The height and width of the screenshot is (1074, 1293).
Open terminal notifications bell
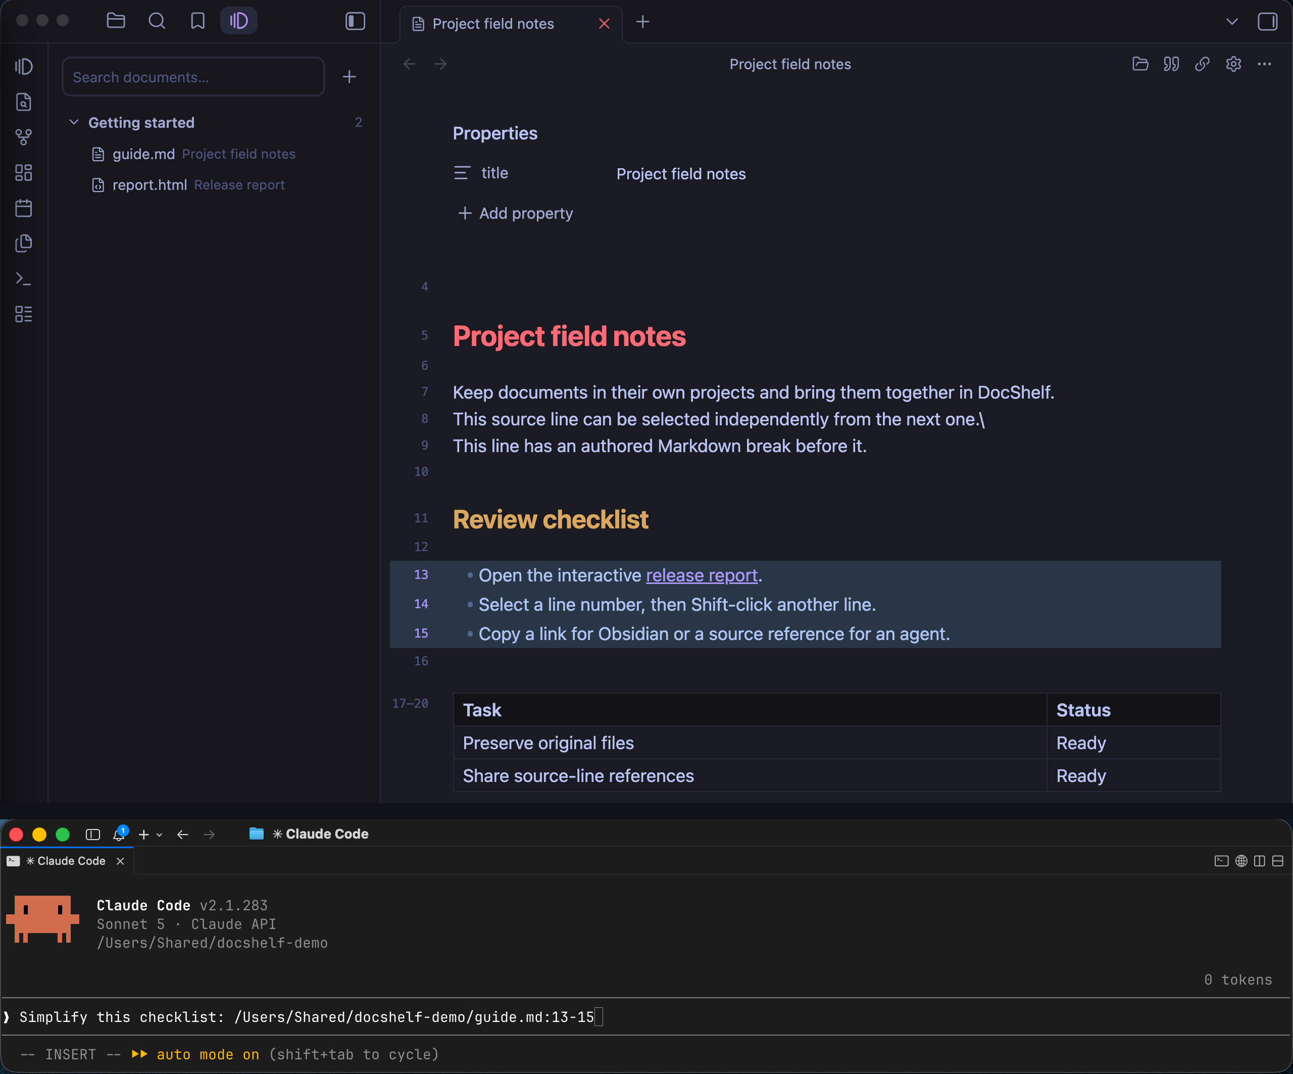pyautogui.click(x=119, y=834)
